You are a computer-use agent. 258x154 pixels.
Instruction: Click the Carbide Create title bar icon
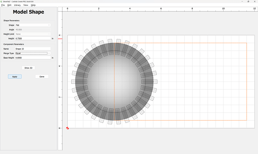coord(1,1)
